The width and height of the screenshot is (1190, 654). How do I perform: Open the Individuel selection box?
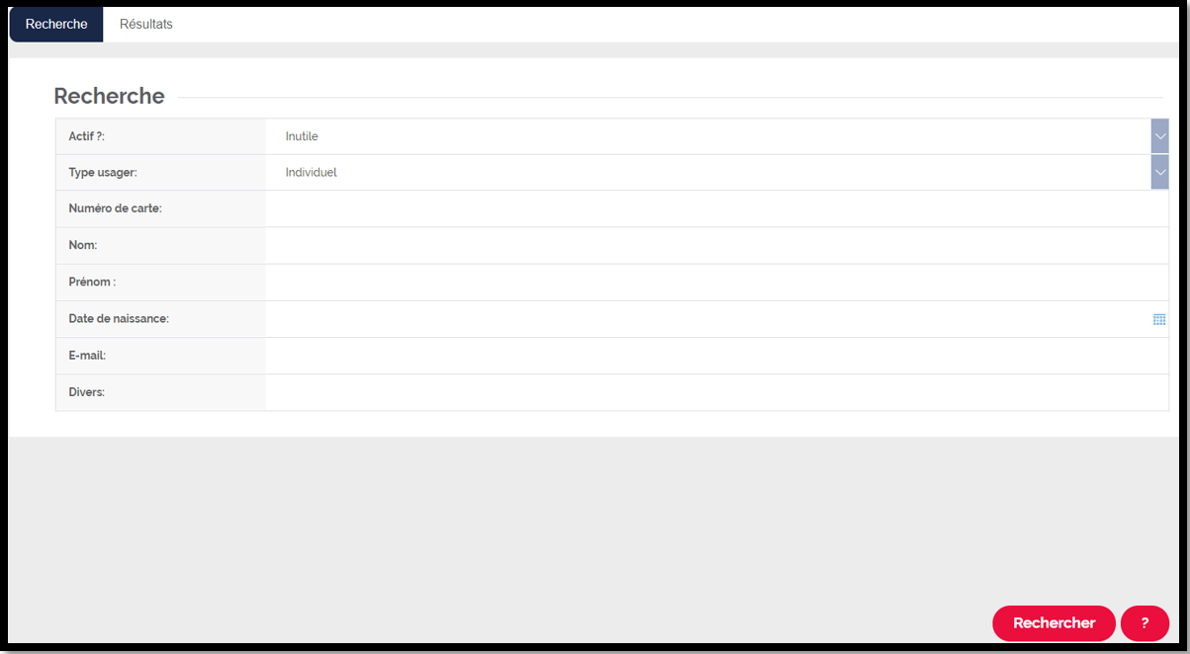708,172
